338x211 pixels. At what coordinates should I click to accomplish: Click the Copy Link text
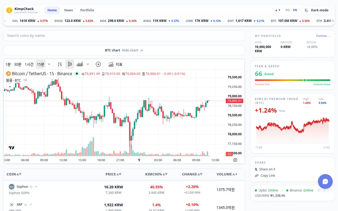268,176
